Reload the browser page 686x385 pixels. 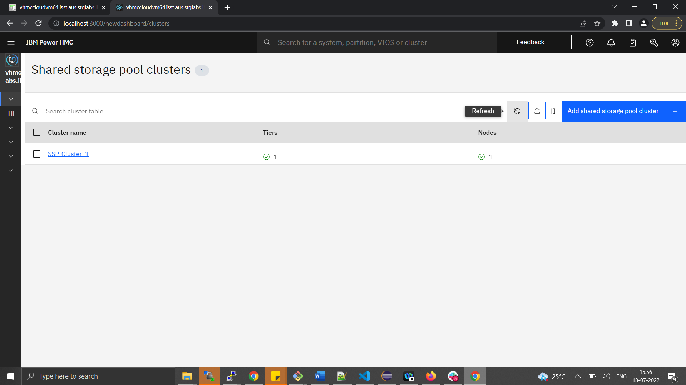tap(39, 23)
